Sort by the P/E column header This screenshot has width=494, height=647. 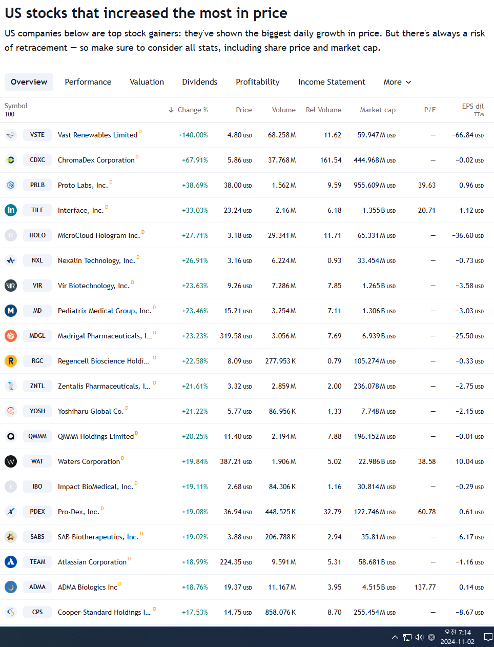click(430, 110)
